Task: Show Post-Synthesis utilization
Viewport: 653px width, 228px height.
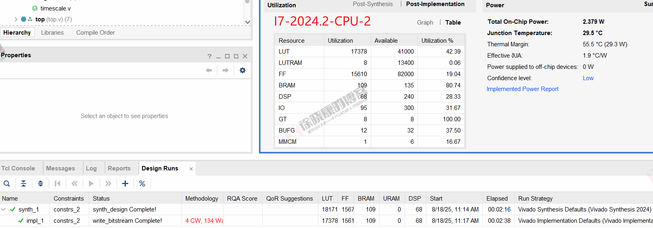Action: [x=373, y=4]
